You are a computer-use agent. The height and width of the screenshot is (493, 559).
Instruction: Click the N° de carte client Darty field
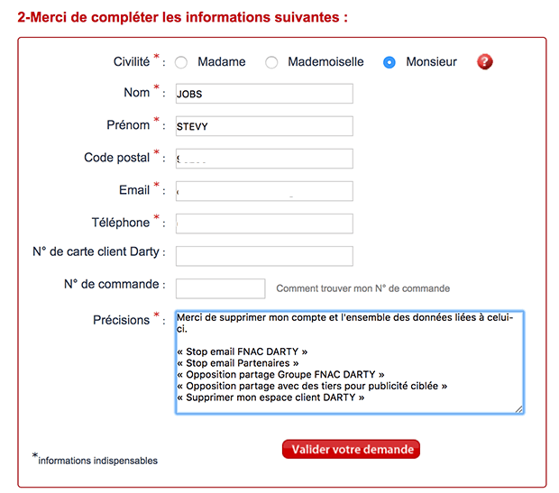264,256
